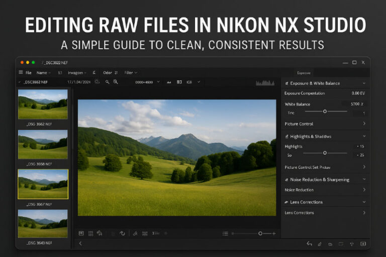386x257 pixels.
Task: Click the shadows value 25
Action: pyautogui.click(x=360, y=155)
